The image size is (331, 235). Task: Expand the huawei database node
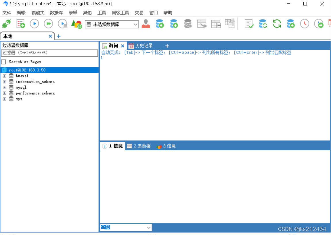4,76
